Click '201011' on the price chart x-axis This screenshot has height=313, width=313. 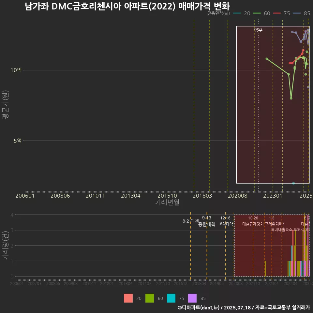click(x=95, y=196)
